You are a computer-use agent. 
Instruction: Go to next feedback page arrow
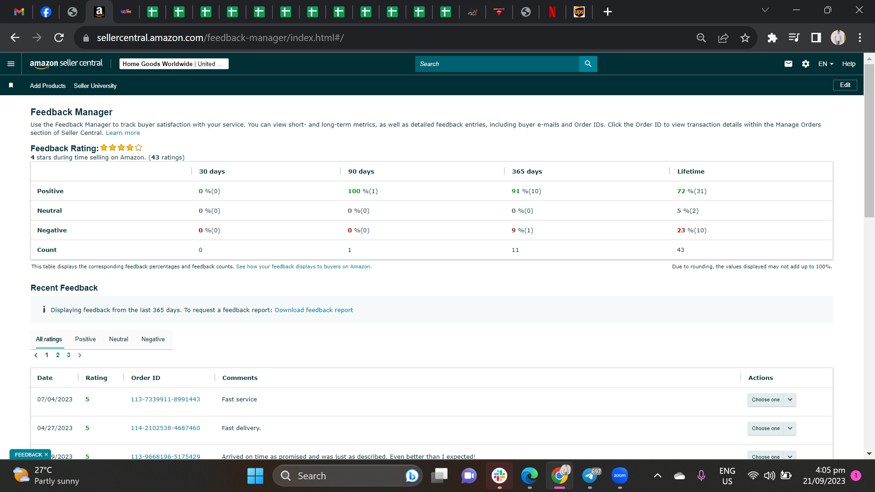pyautogui.click(x=80, y=355)
